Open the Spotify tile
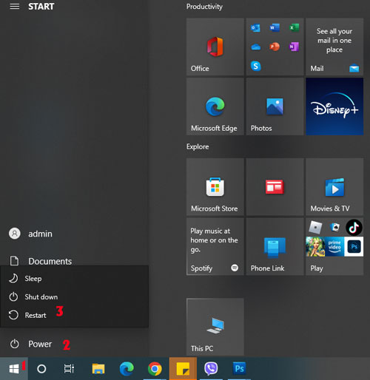This screenshot has width=370, height=380. [215, 246]
